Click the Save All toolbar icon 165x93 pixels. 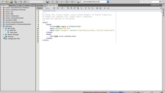15,2
